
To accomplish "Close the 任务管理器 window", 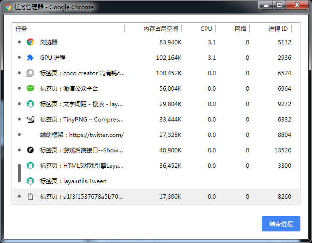I will [x=297, y=5].
